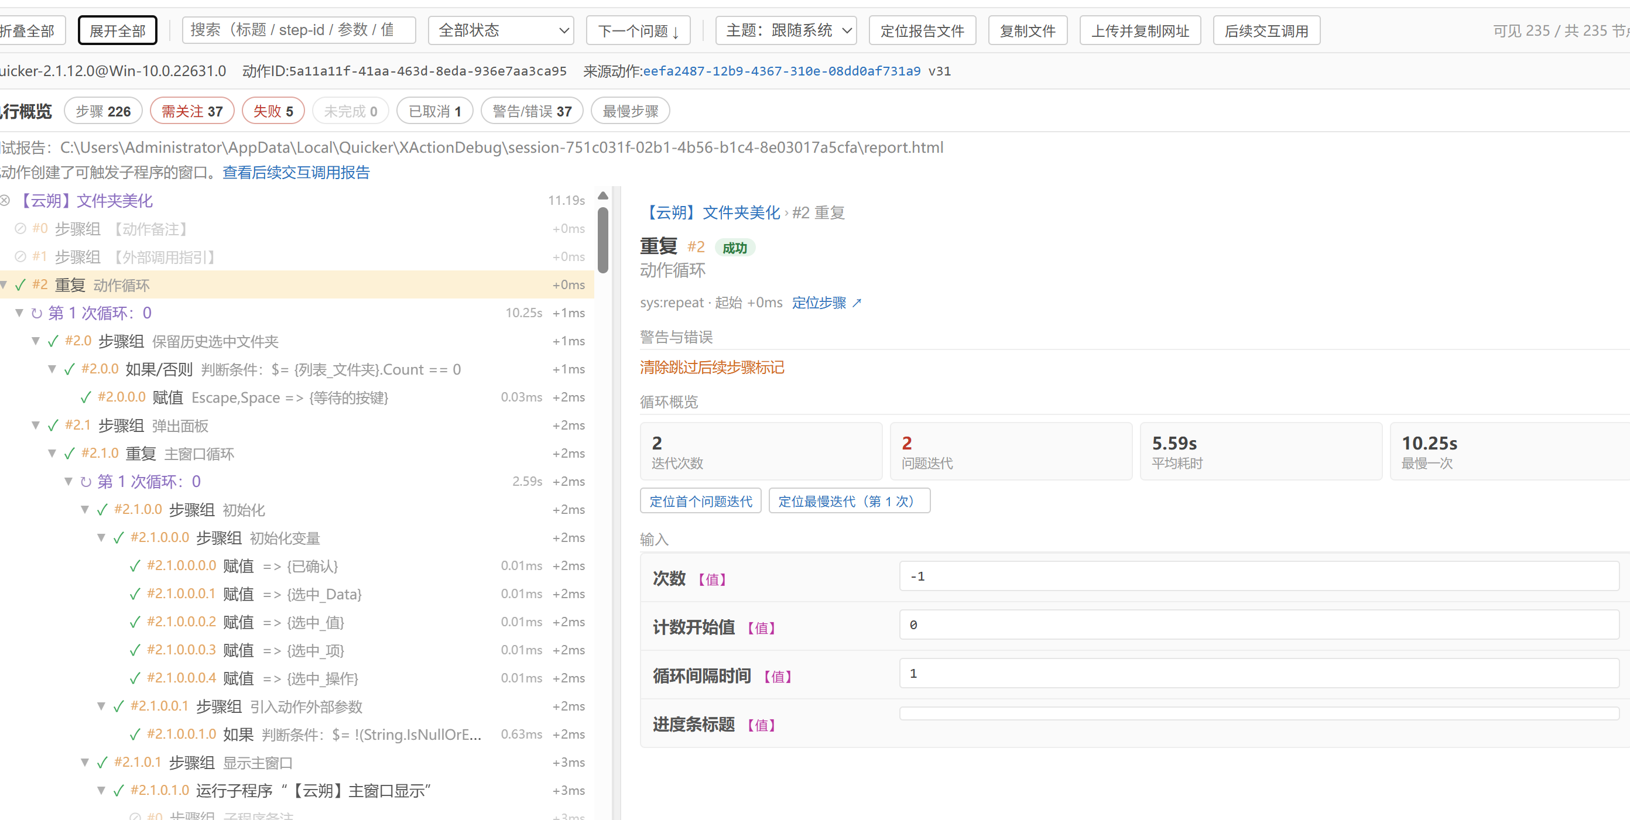Select step #2.1.0.0.0.1 赋值 {选中_Data}
The width and height of the screenshot is (1630, 820).
297,593
